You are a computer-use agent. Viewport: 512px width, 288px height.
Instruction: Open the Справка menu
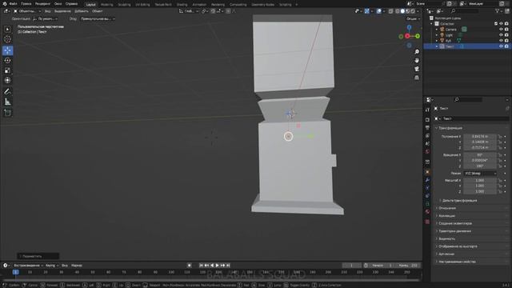click(x=71, y=4)
